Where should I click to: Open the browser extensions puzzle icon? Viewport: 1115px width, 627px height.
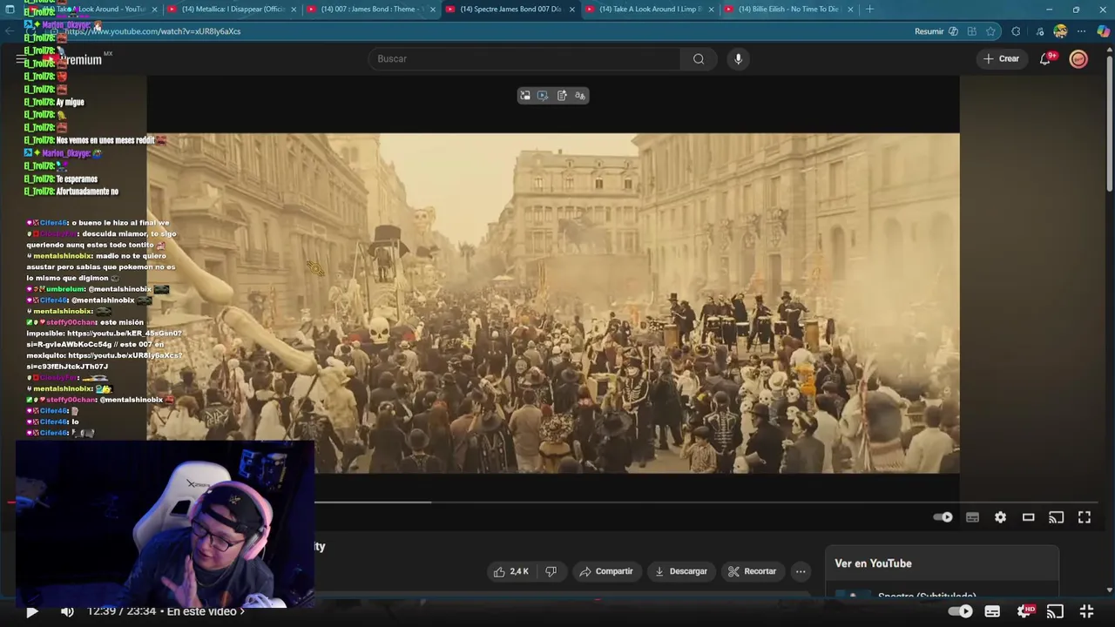[x=1016, y=31]
